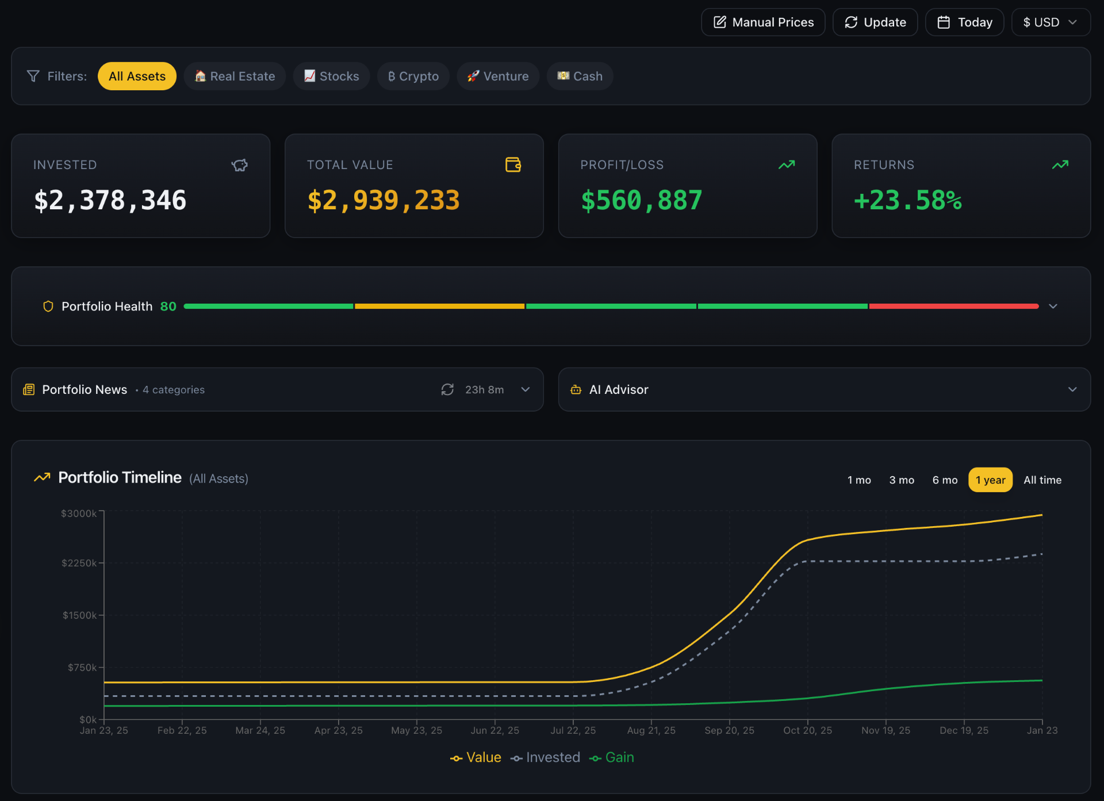This screenshot has height=801, width=1104.
Task: Select the Crypto filter tab
Action: tap(413, 75)
